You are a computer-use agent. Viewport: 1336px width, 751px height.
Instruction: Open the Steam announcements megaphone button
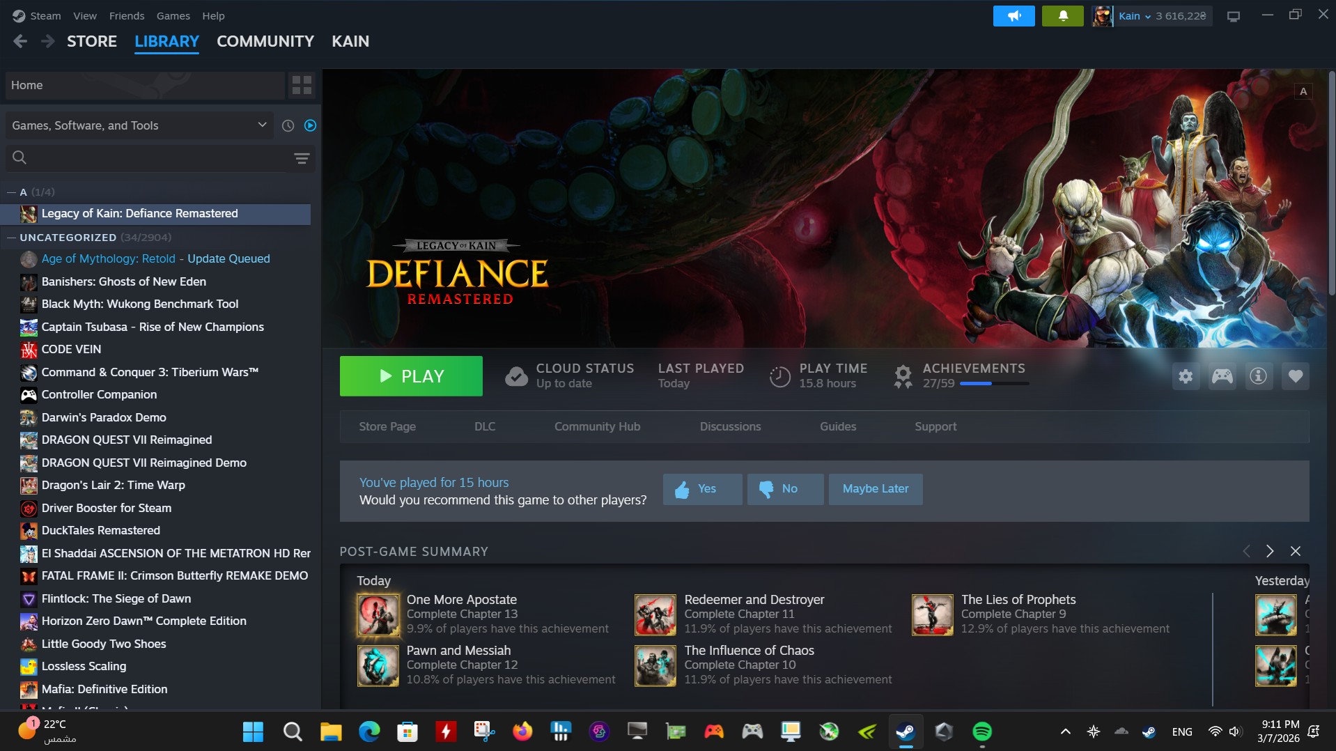tap(1013, 16)
